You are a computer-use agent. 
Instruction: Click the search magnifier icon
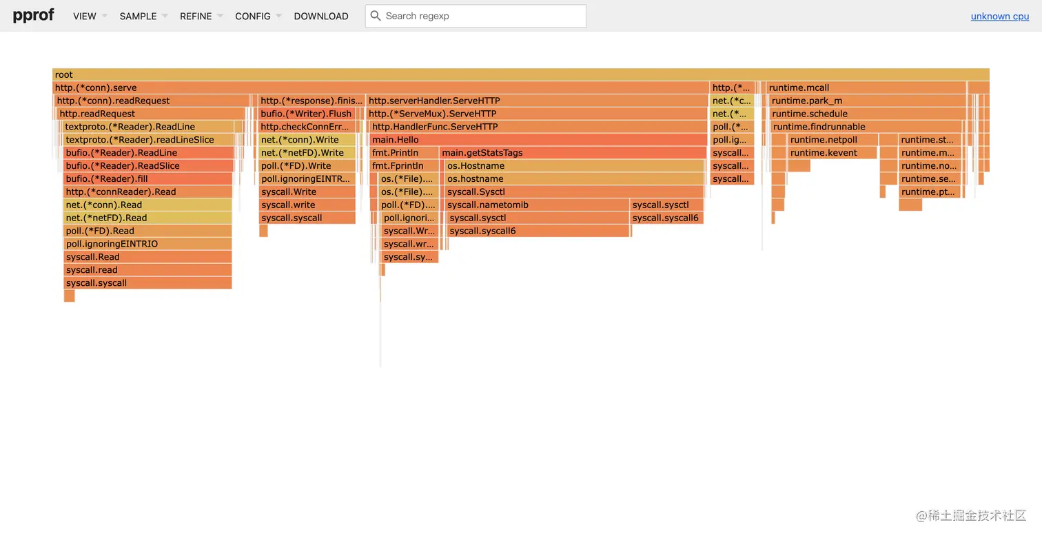tap(375, 16)
